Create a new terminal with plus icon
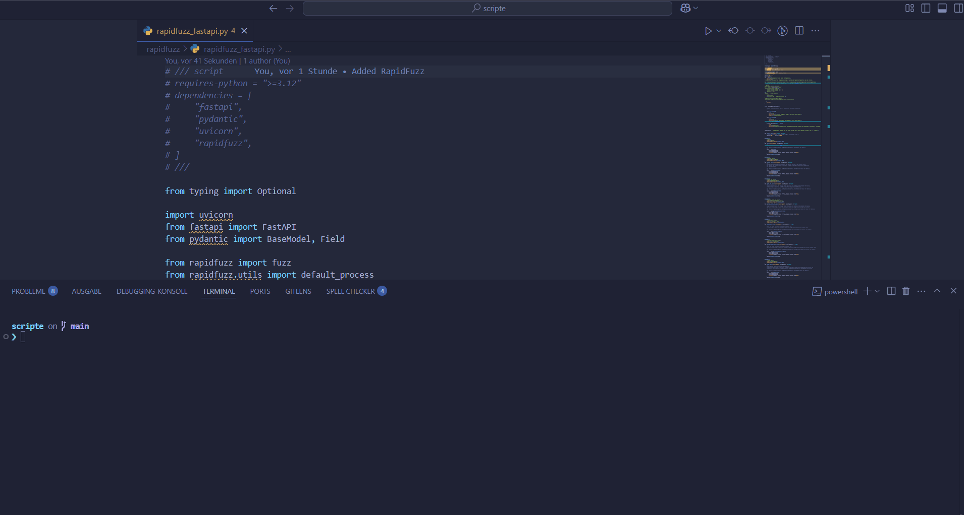This screenshot has height=515, width=964. click(x=867, y=291)
